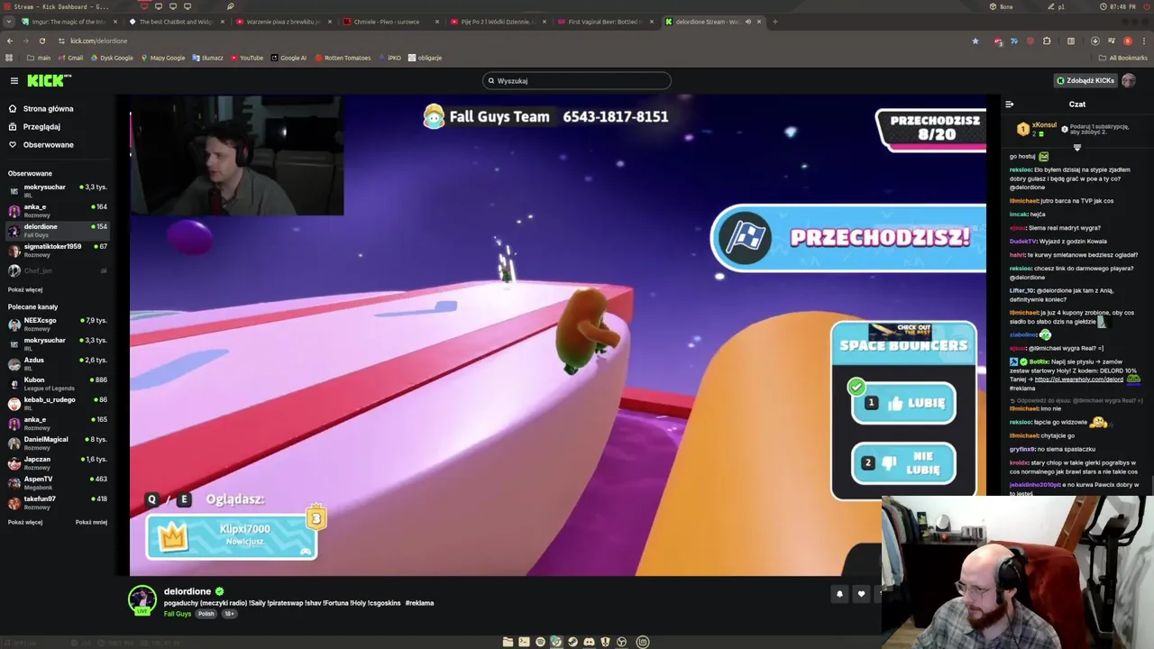Open Dysk Google bookmark
The width and height of the screenshot is (1154, 649).
(111, 58)
